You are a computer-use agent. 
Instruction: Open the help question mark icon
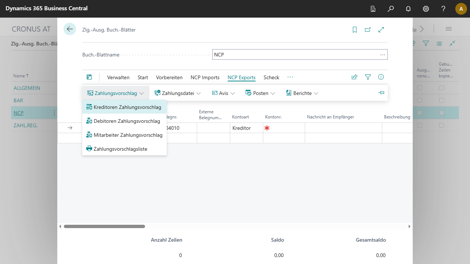click(444, 9)
